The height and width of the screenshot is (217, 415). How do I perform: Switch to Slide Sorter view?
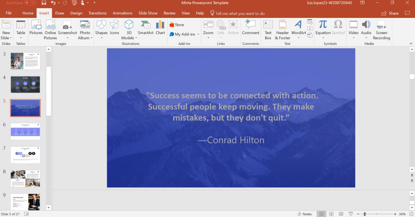pyautogui.click(x=331, y=214)
